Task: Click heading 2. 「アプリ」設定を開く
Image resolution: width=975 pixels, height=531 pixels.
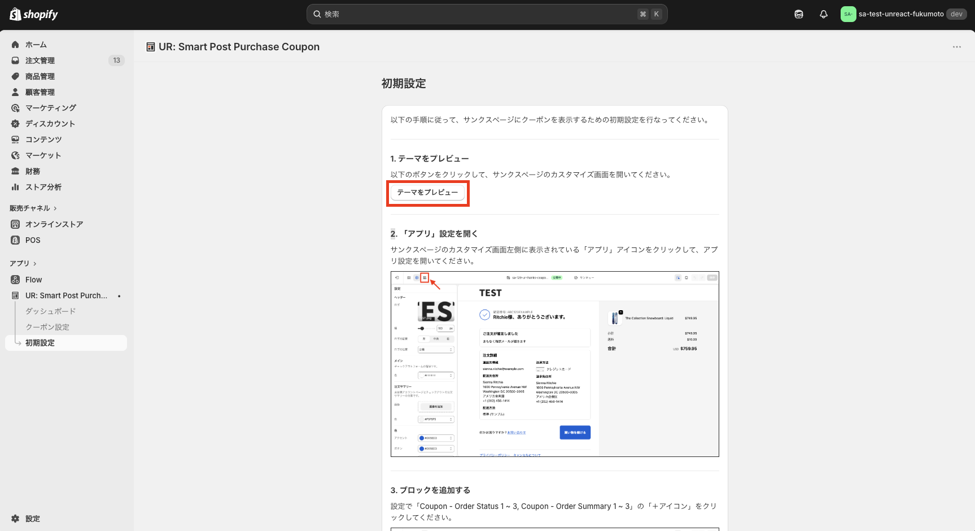Action: pos(434,234)
